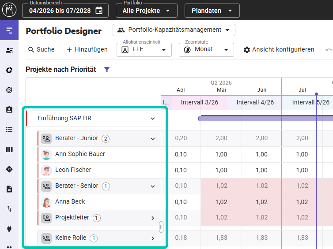
Task: Click the filter funnel icon
Action: [107, 70]
